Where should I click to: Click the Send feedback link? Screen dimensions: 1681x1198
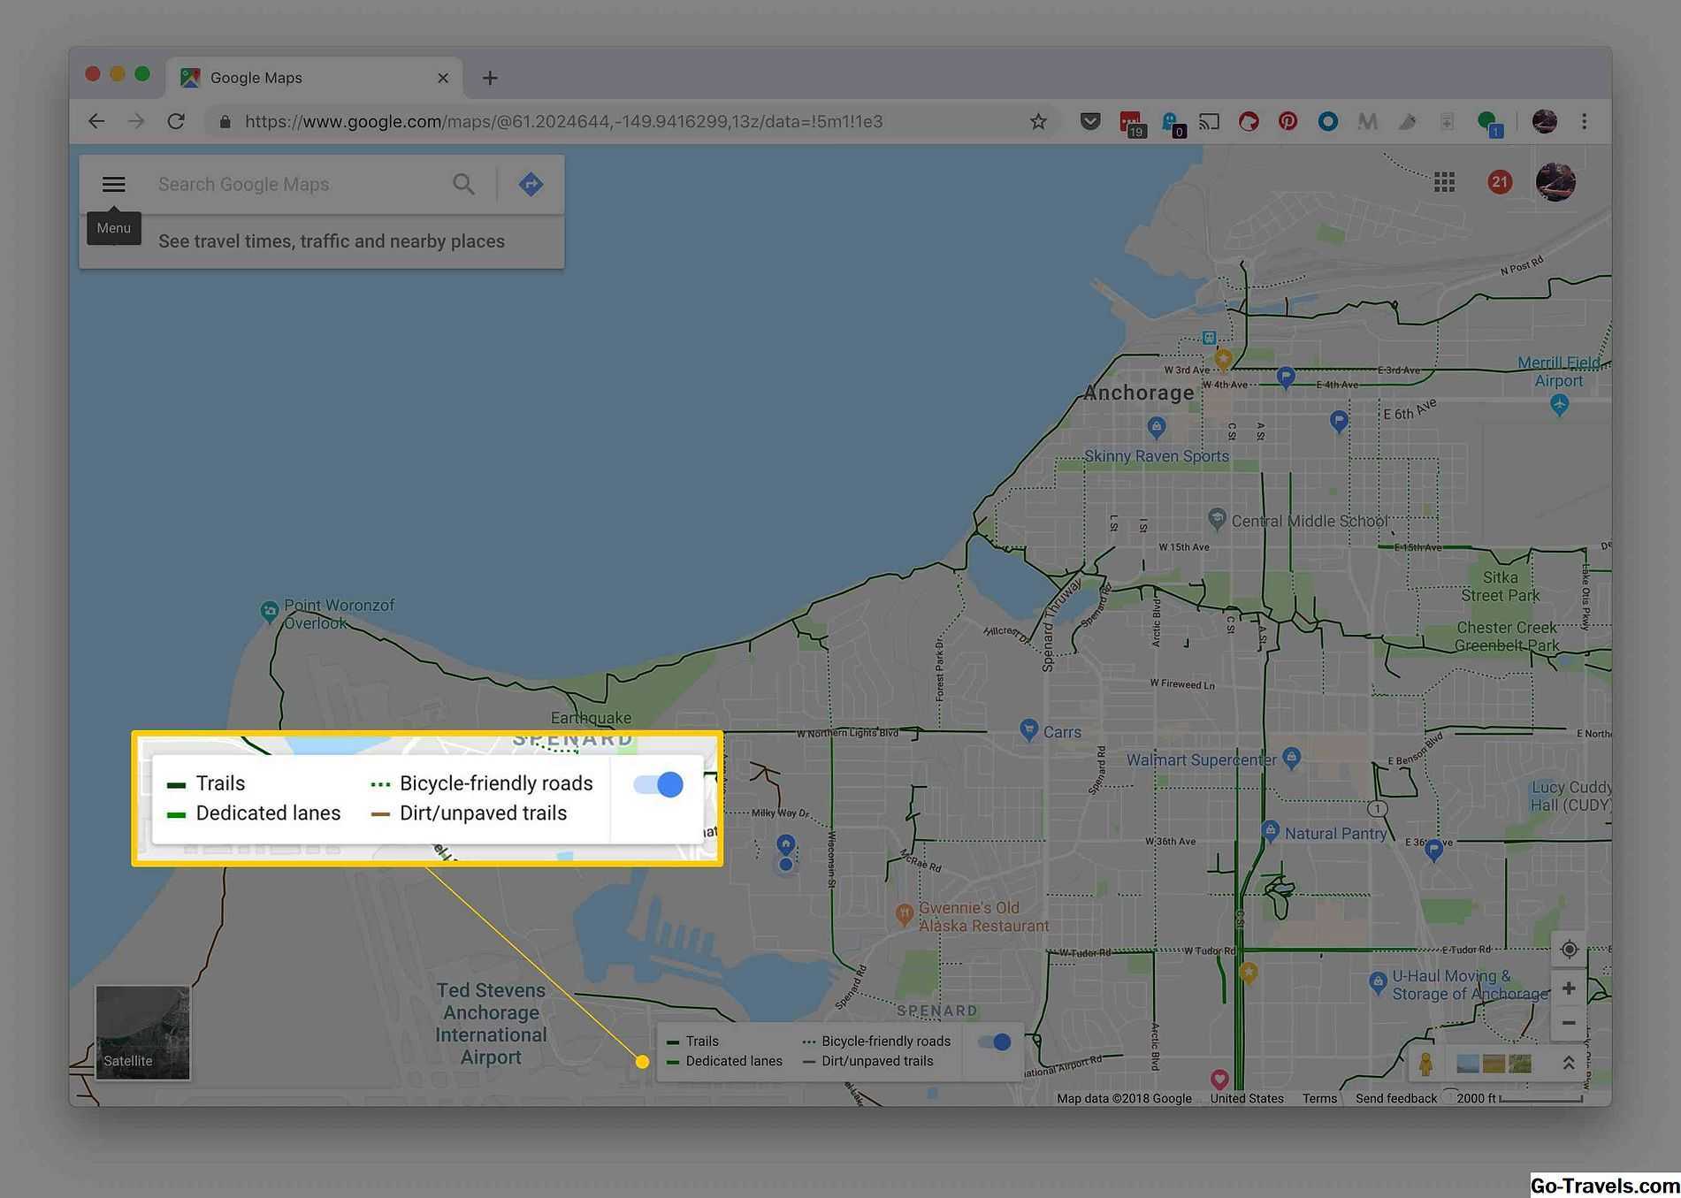coord(1395,1098)
